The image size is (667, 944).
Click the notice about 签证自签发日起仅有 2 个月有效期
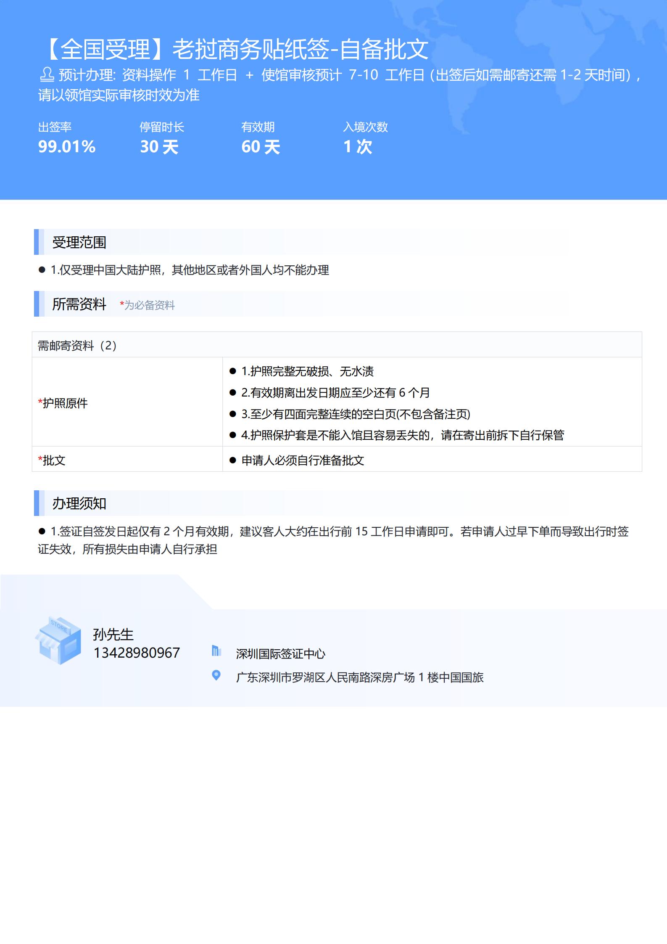[x=333, y=540]
